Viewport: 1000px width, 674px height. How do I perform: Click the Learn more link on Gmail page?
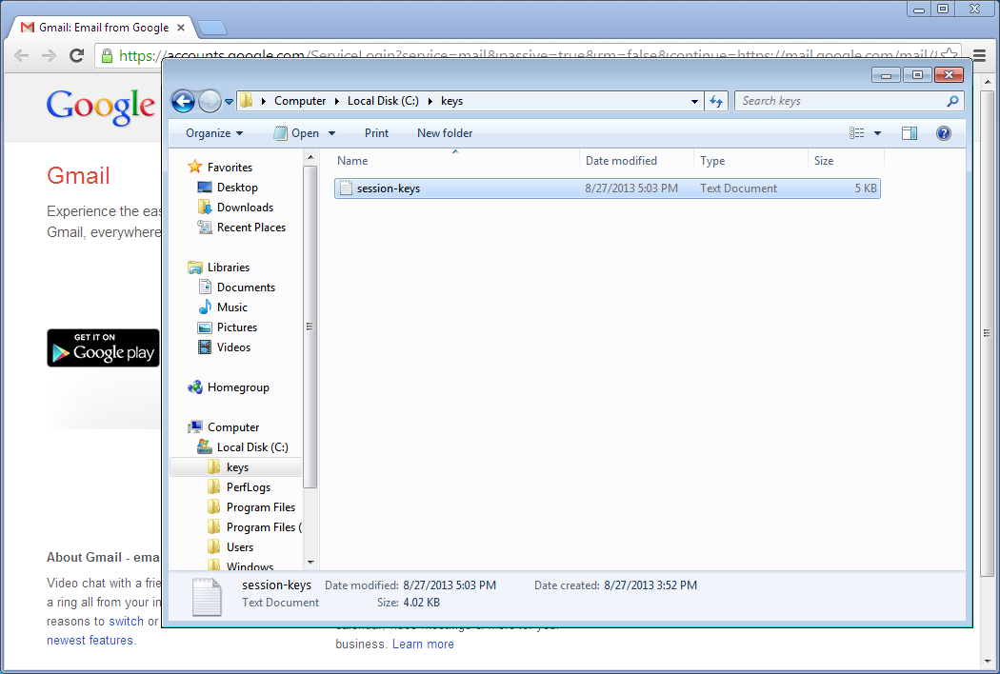tap(423, 644)
